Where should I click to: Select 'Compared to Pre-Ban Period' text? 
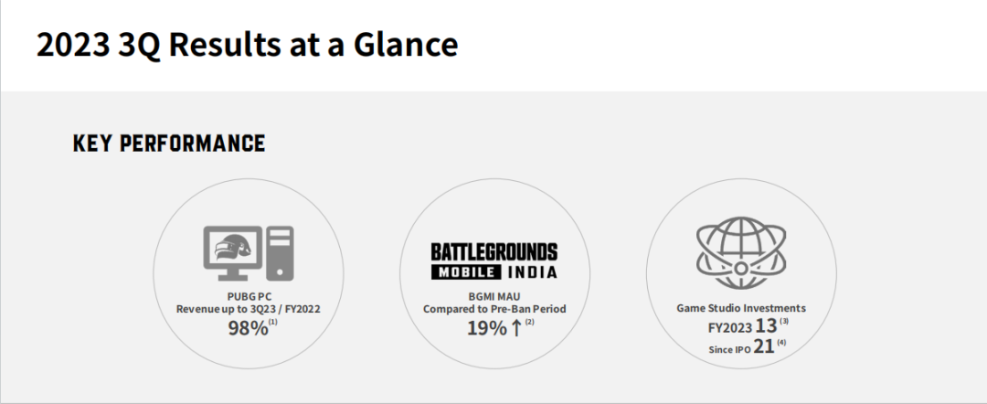point(493,310)
